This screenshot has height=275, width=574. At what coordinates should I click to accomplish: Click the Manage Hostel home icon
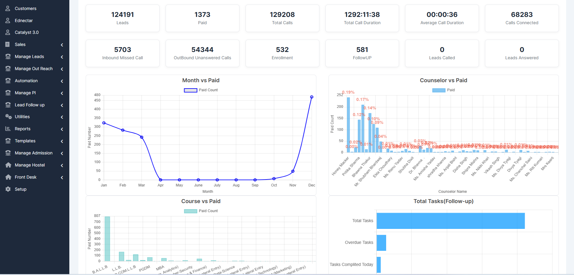point(8,165)
